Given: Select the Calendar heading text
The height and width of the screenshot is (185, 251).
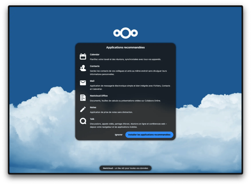Looking at the screenshot, I should point(95,54).
